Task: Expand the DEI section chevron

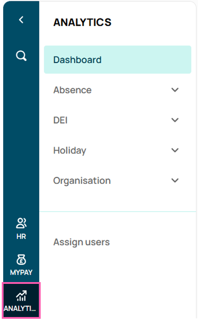Action: [x=175, y=120]
